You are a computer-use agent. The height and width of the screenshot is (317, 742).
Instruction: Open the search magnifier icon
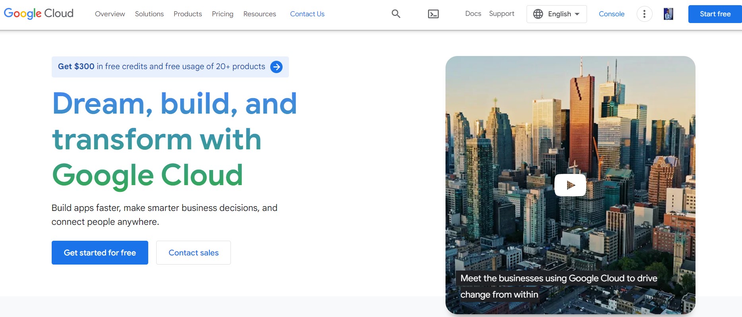coord(396,14)
